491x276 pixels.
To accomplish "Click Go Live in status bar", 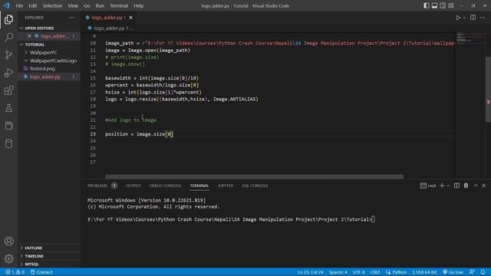I will coord(453,272).
